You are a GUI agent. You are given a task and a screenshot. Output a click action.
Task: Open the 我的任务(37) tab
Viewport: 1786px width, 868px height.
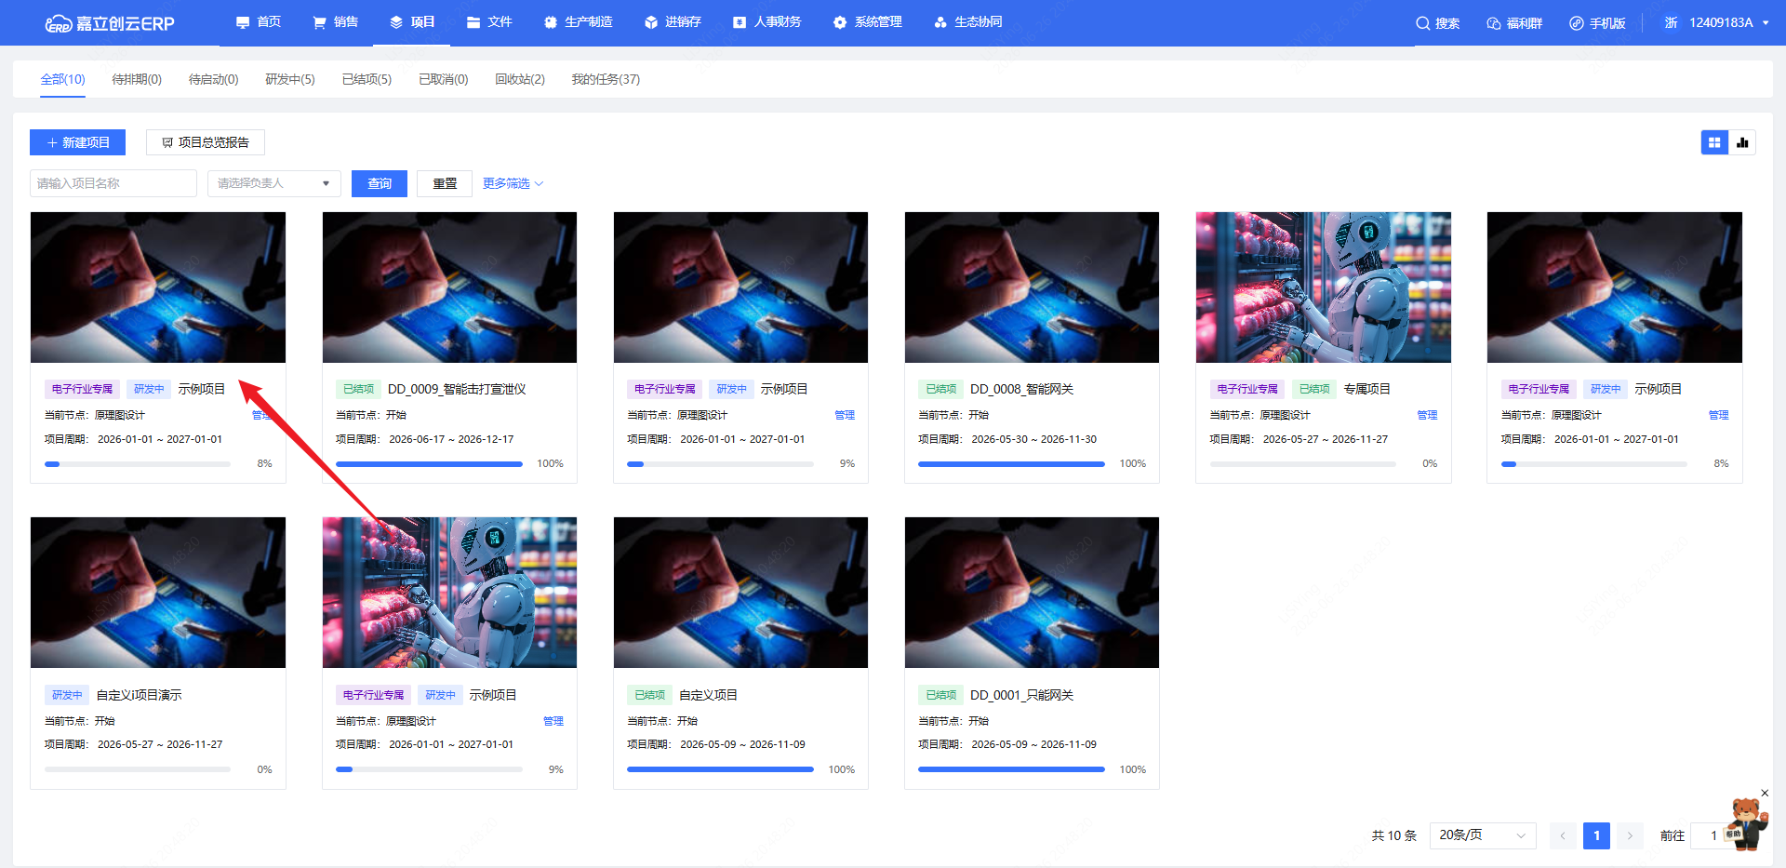(x=606, y=79)
